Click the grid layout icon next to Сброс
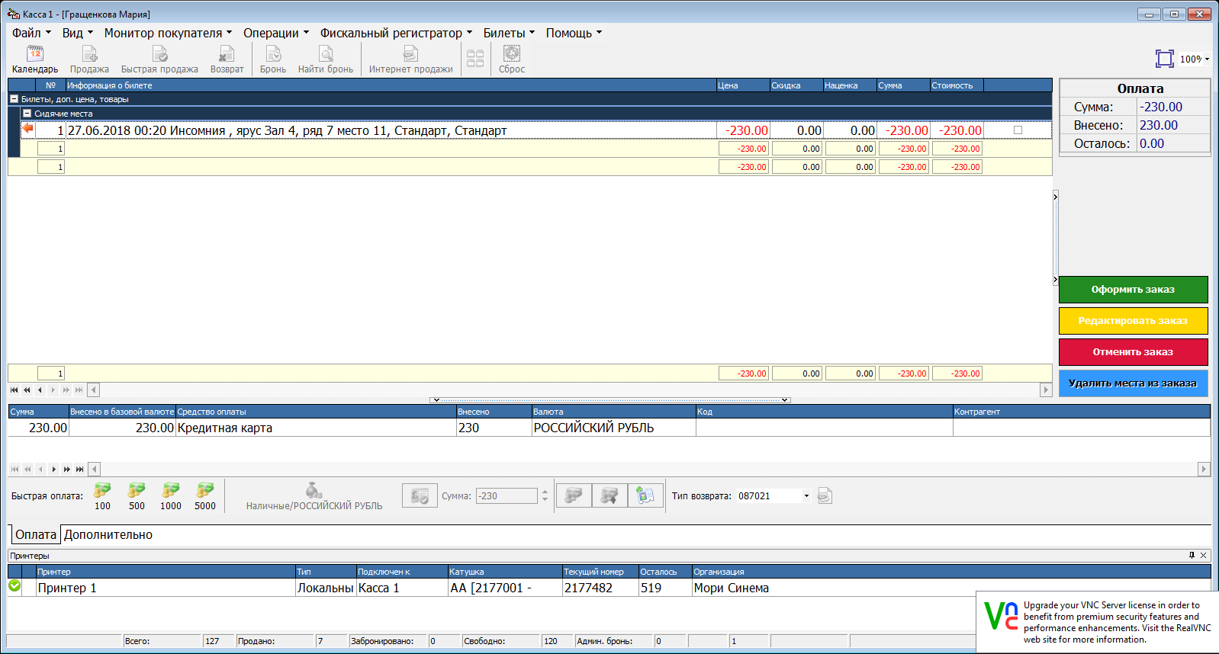Screen dimensions: 1219x654 475,59
